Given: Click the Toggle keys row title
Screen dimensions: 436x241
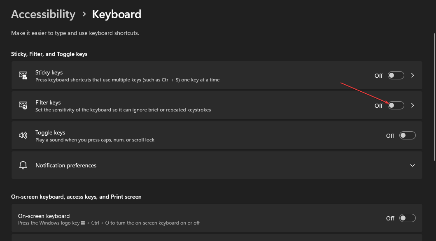Looking at the screenshot, I should [x=50, y=132].
